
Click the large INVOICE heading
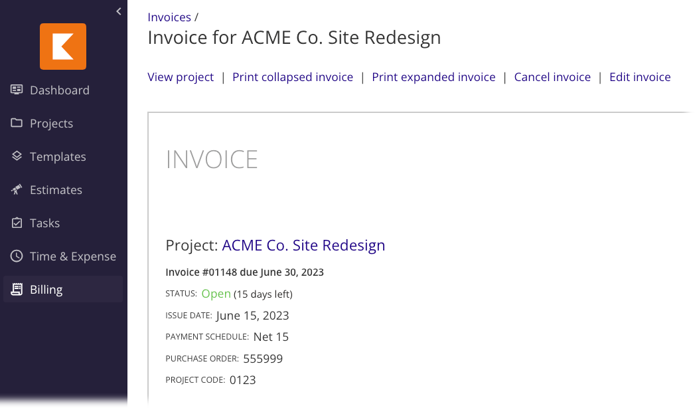click(x=212, y=159)
